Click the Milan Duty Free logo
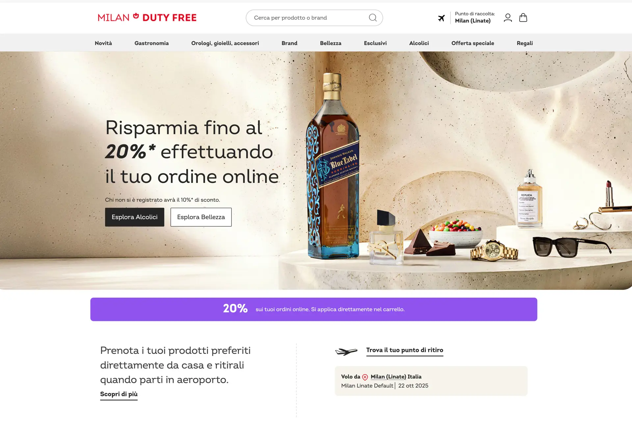 [x=147, y=17]
